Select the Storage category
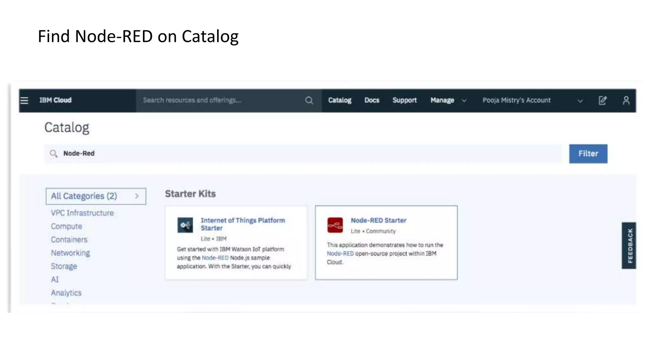Image resolution: width=648 pixels, height=364 pixels. [x=64, y=266]
